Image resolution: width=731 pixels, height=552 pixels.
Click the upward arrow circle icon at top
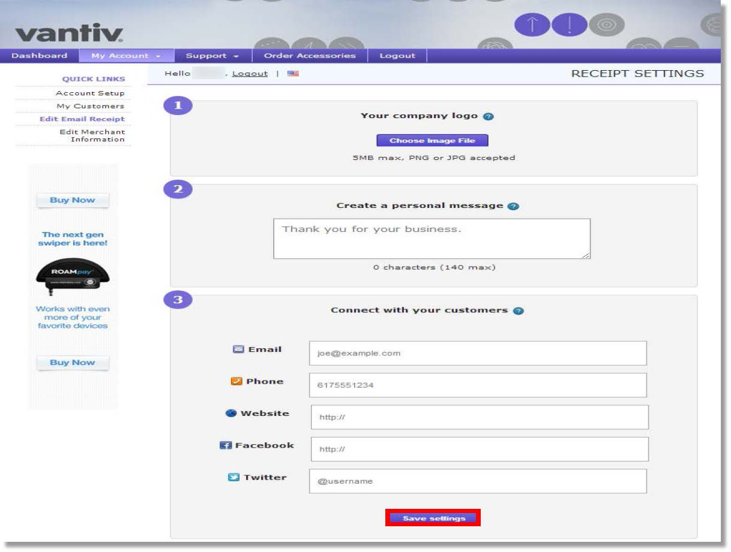532,25
